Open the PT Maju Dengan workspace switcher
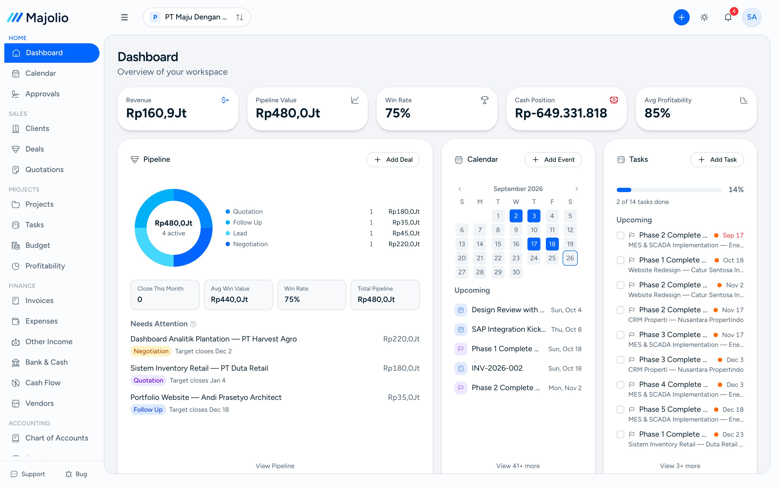Screen dimensions: 779x487 [x=197, y=17]
